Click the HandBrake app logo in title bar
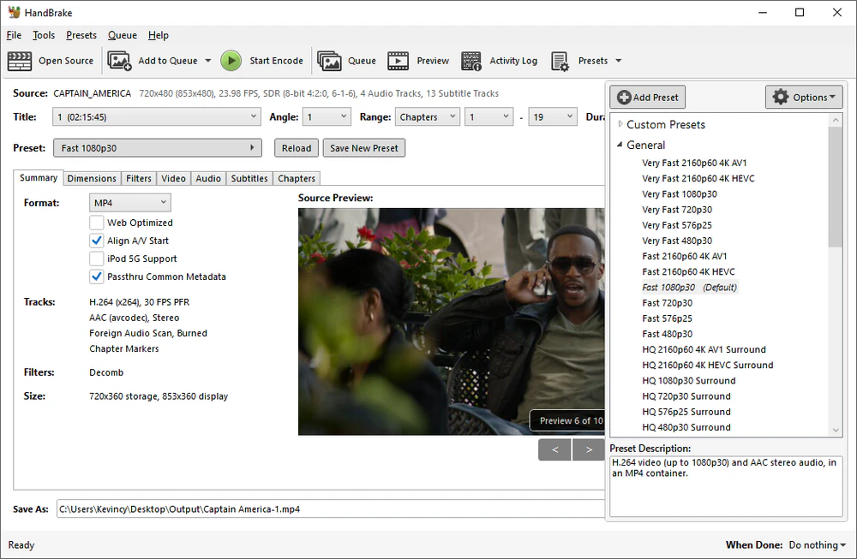The height and width of the screenshot is (559, 857). coord(15,12)
